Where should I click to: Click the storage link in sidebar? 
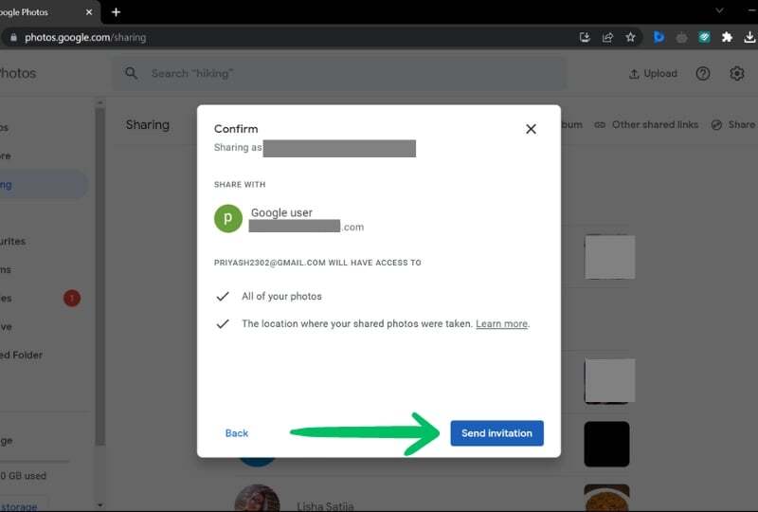[18, 506]
